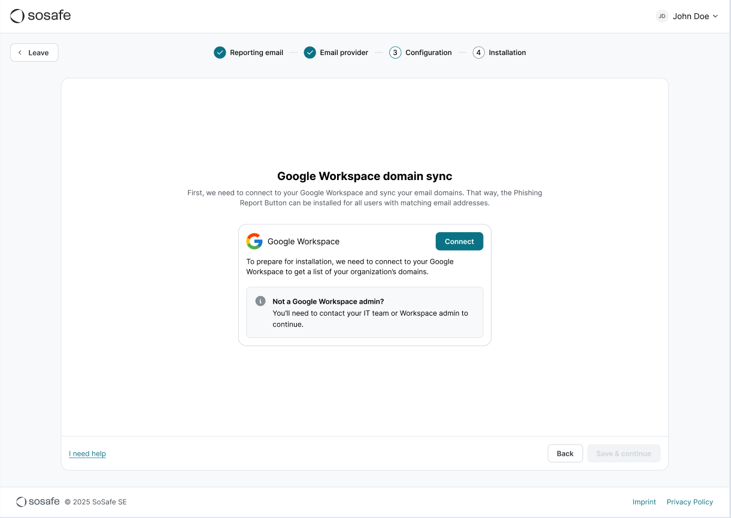Click the Save & continue button
731x518 pixels.
623,453
